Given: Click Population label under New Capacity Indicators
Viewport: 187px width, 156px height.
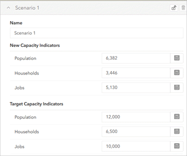Looking at the screenshot, I should tap(25, 58).
